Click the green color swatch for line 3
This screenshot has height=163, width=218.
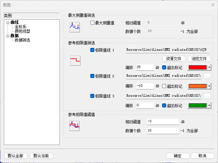(197, 105)
